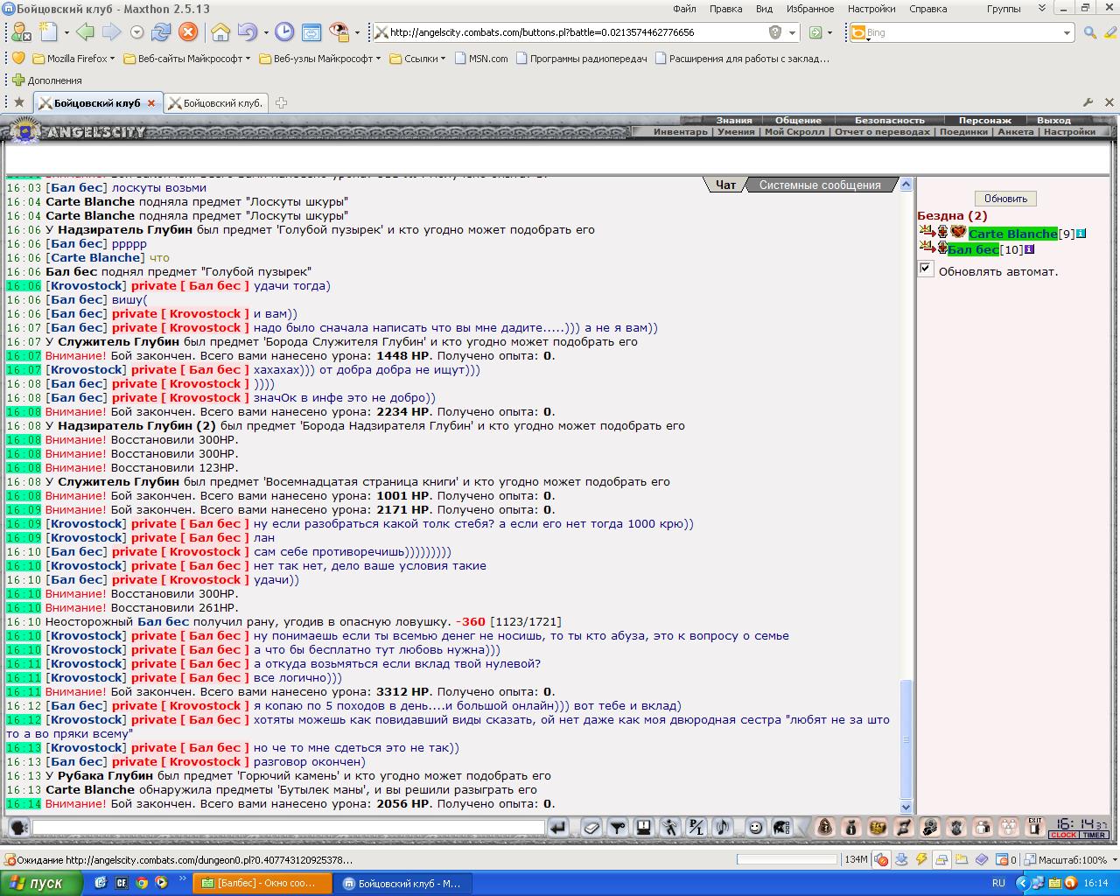Click the running figure icon
The width and height of the screenshot is (1120, 896).
click(x=670, y=827)
